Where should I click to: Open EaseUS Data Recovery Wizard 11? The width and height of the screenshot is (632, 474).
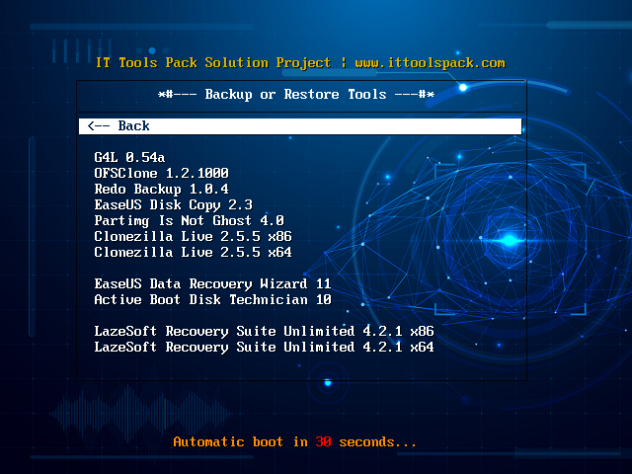(x=212, y=283)
